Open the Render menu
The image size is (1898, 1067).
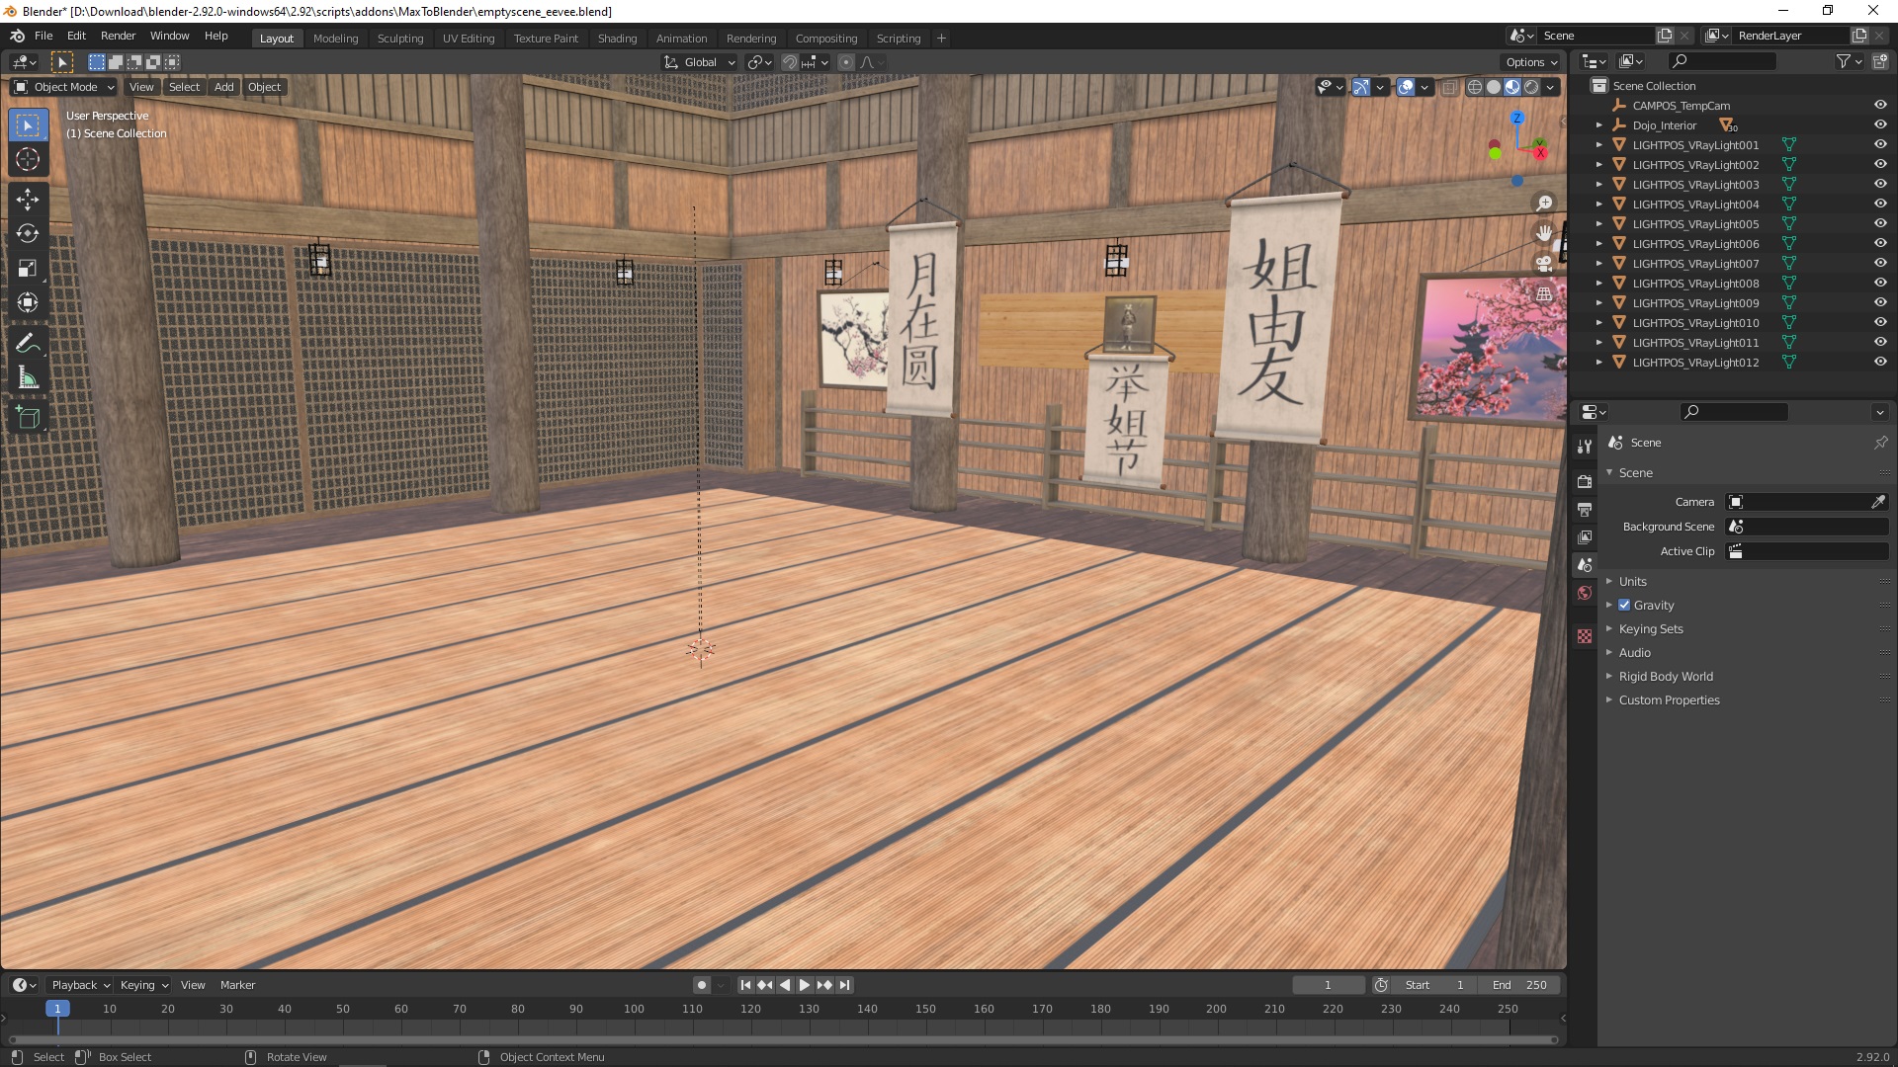(x=118, y=36)
